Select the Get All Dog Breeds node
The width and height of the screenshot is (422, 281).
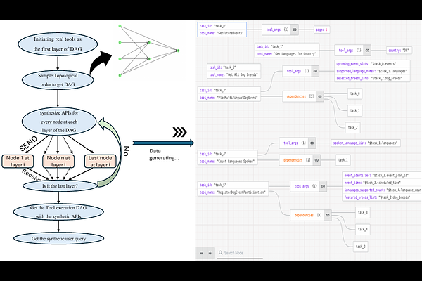(234, 71)
